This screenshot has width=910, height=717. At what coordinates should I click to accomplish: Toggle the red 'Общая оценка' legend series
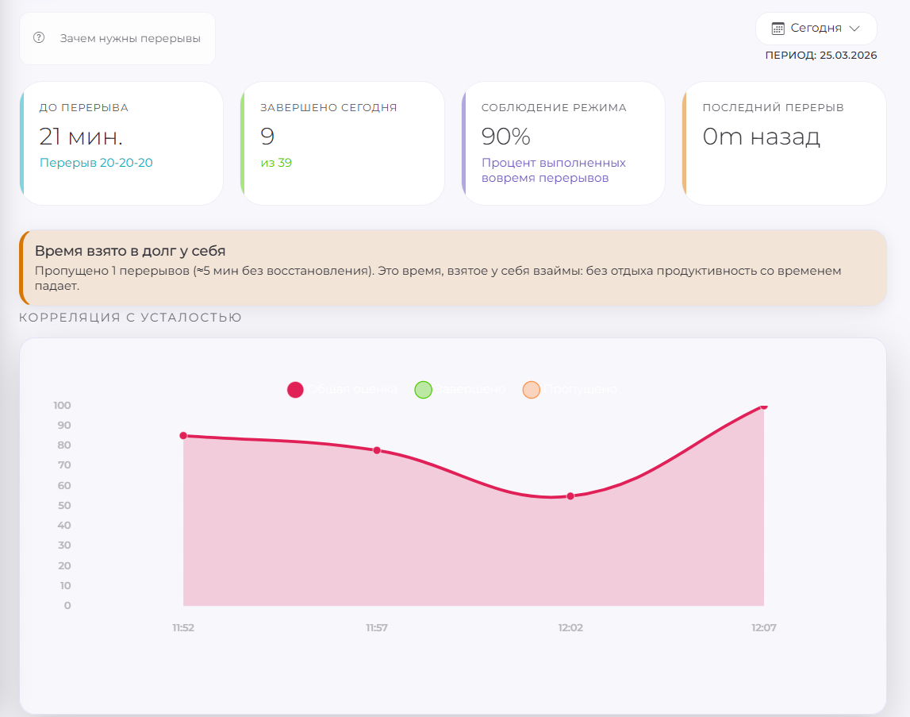tap(343, 389)
